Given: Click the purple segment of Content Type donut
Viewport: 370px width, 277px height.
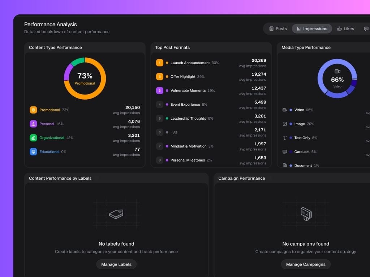Looking at the screenshot, I should pos(68,72).
